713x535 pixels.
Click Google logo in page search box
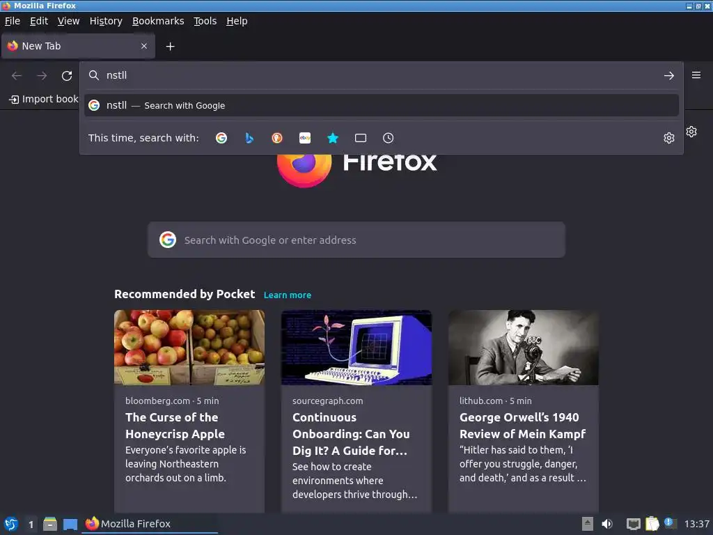[168, 240]
